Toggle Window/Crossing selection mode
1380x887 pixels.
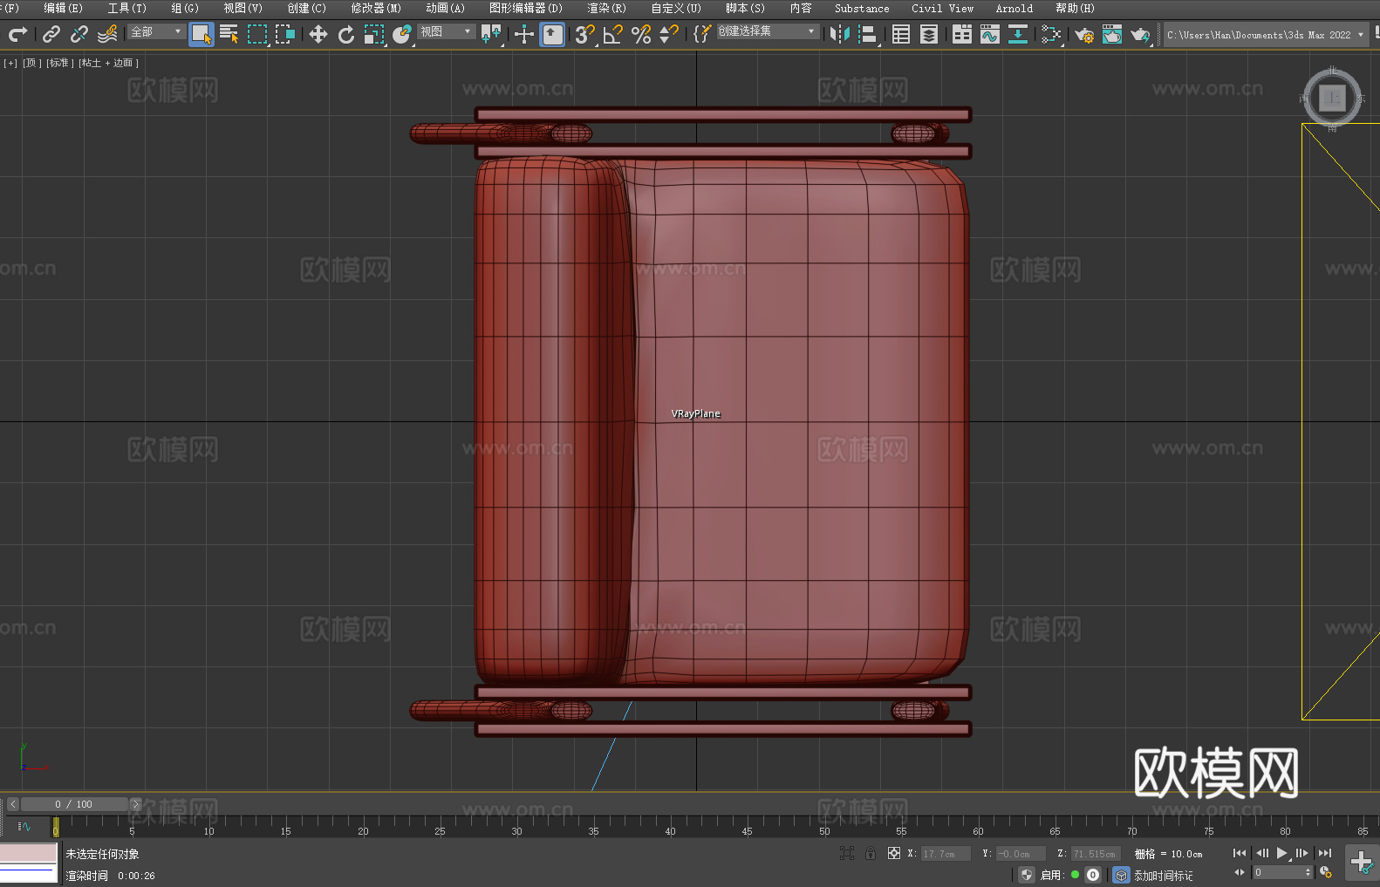285,34
